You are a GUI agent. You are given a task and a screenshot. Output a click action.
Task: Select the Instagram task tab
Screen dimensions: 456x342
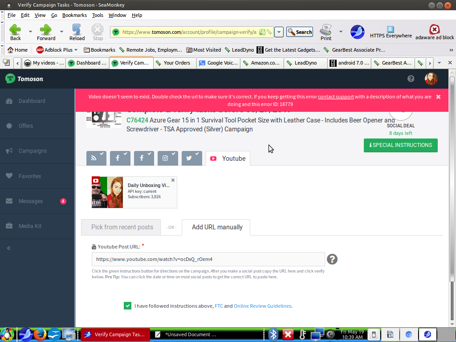coord(168,158)
